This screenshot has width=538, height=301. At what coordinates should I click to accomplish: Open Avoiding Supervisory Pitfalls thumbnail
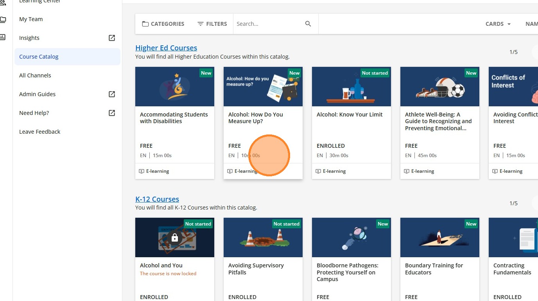click(x=263, y=237)
